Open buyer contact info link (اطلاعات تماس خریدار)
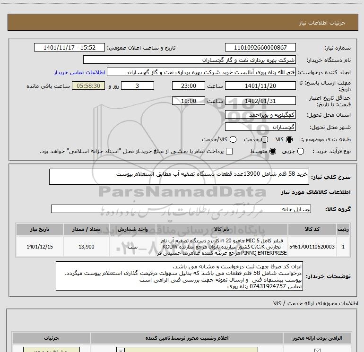Image resolution: width=364 pixels, height=352 pixels. (79, 72)
